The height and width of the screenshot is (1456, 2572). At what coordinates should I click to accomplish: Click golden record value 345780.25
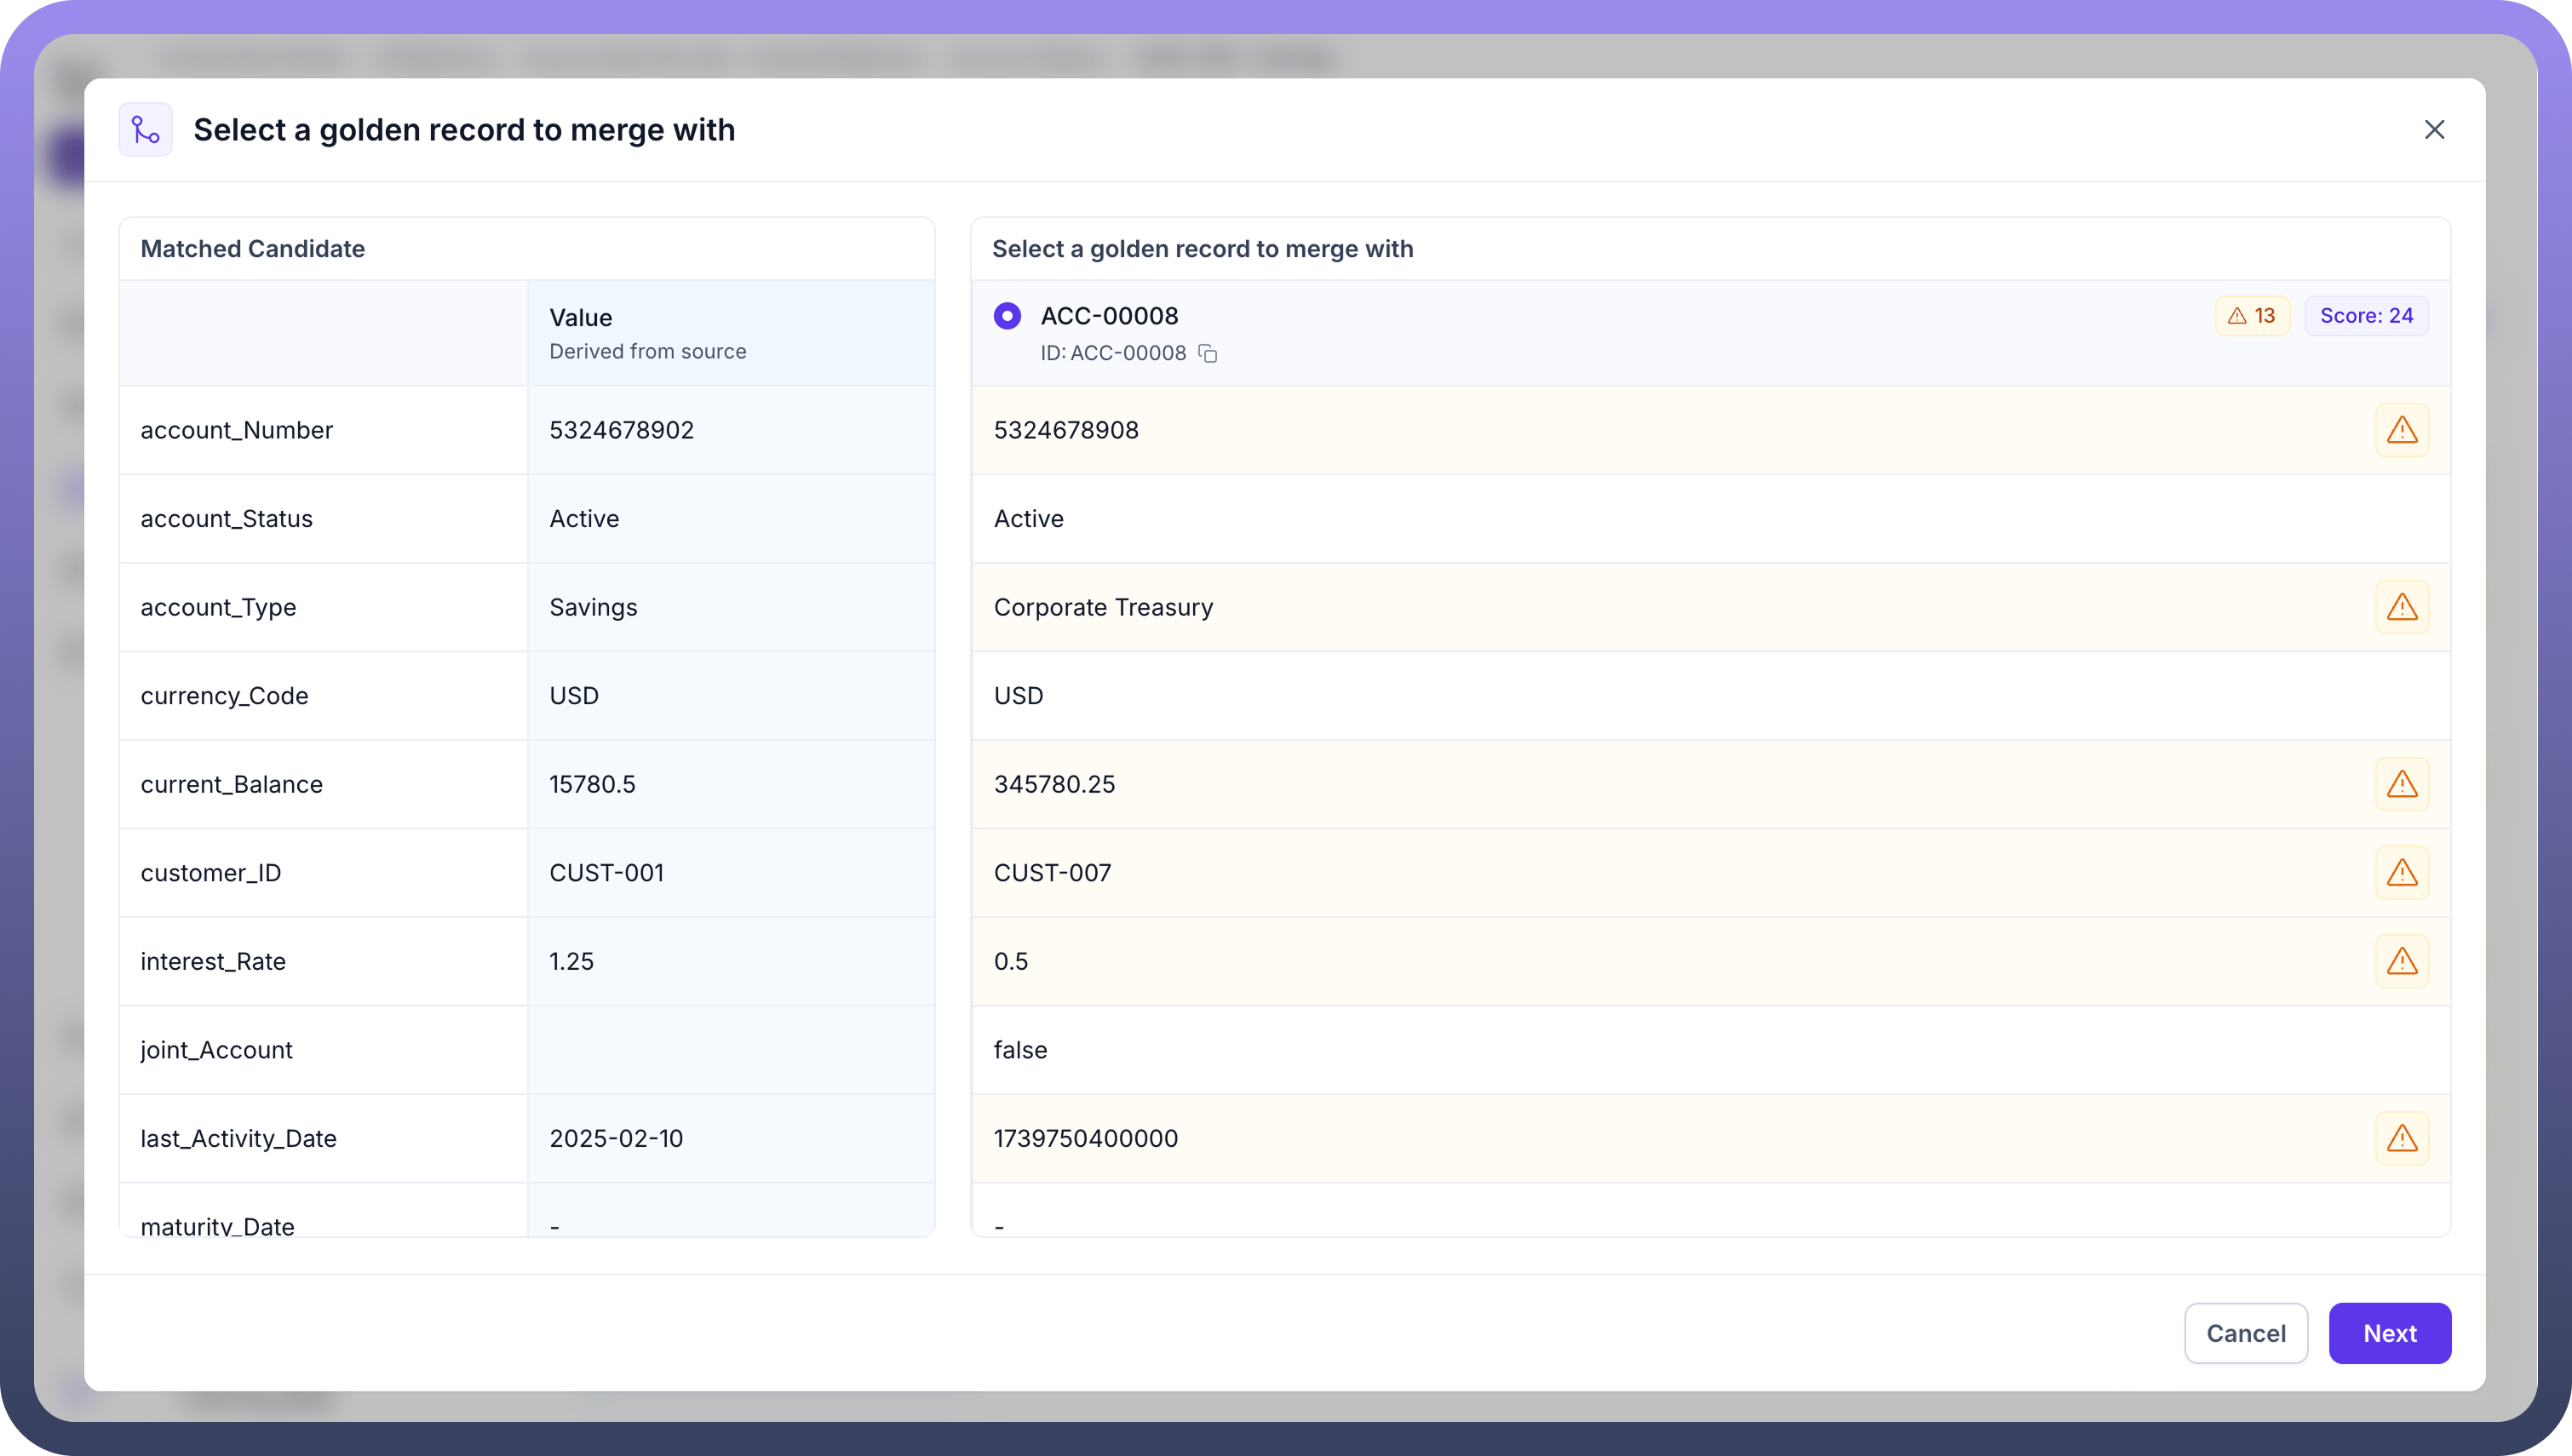[x=1054, y=784]
